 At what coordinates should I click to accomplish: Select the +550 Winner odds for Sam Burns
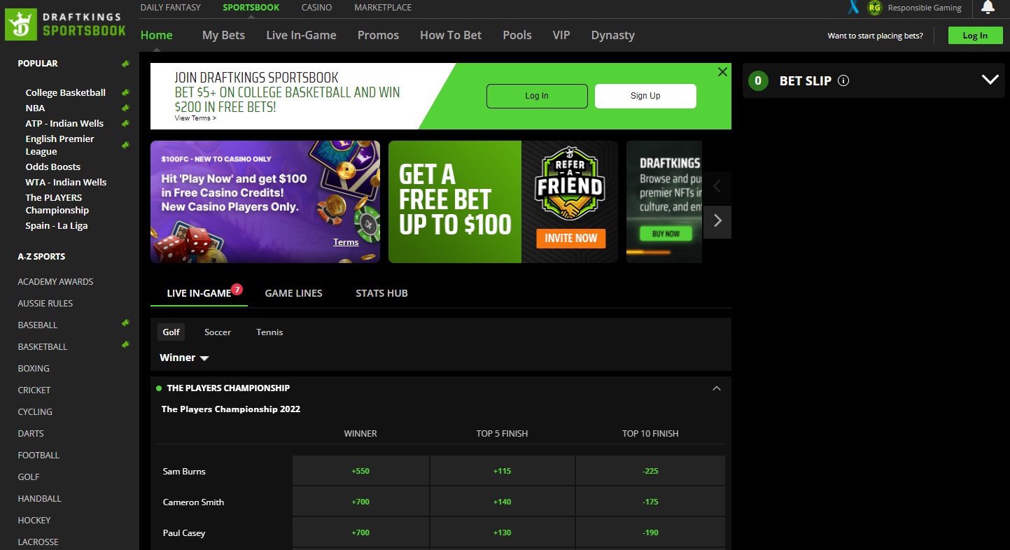pyautogui.click(x=360, y=470)
